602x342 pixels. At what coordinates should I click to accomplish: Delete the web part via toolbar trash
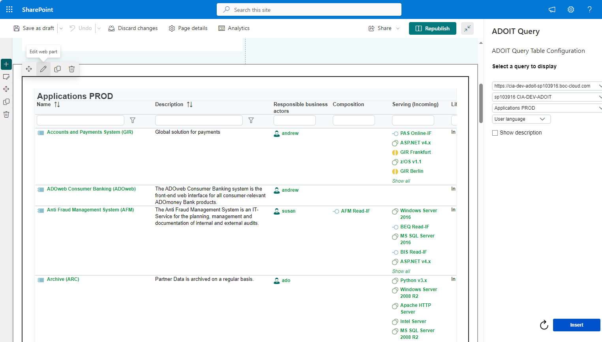(x=71, y=69)
